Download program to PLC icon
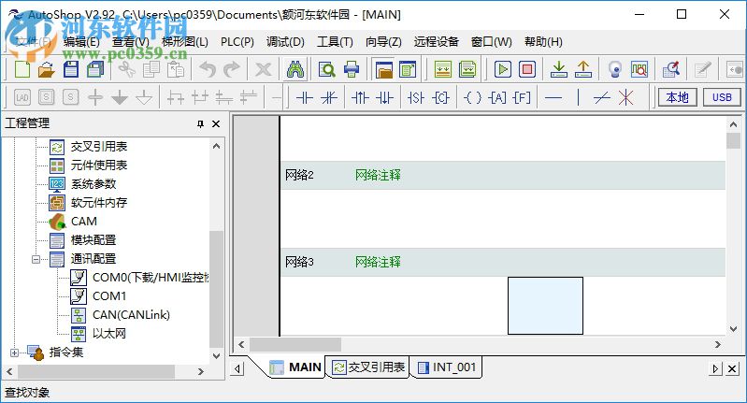 (558, 69)
